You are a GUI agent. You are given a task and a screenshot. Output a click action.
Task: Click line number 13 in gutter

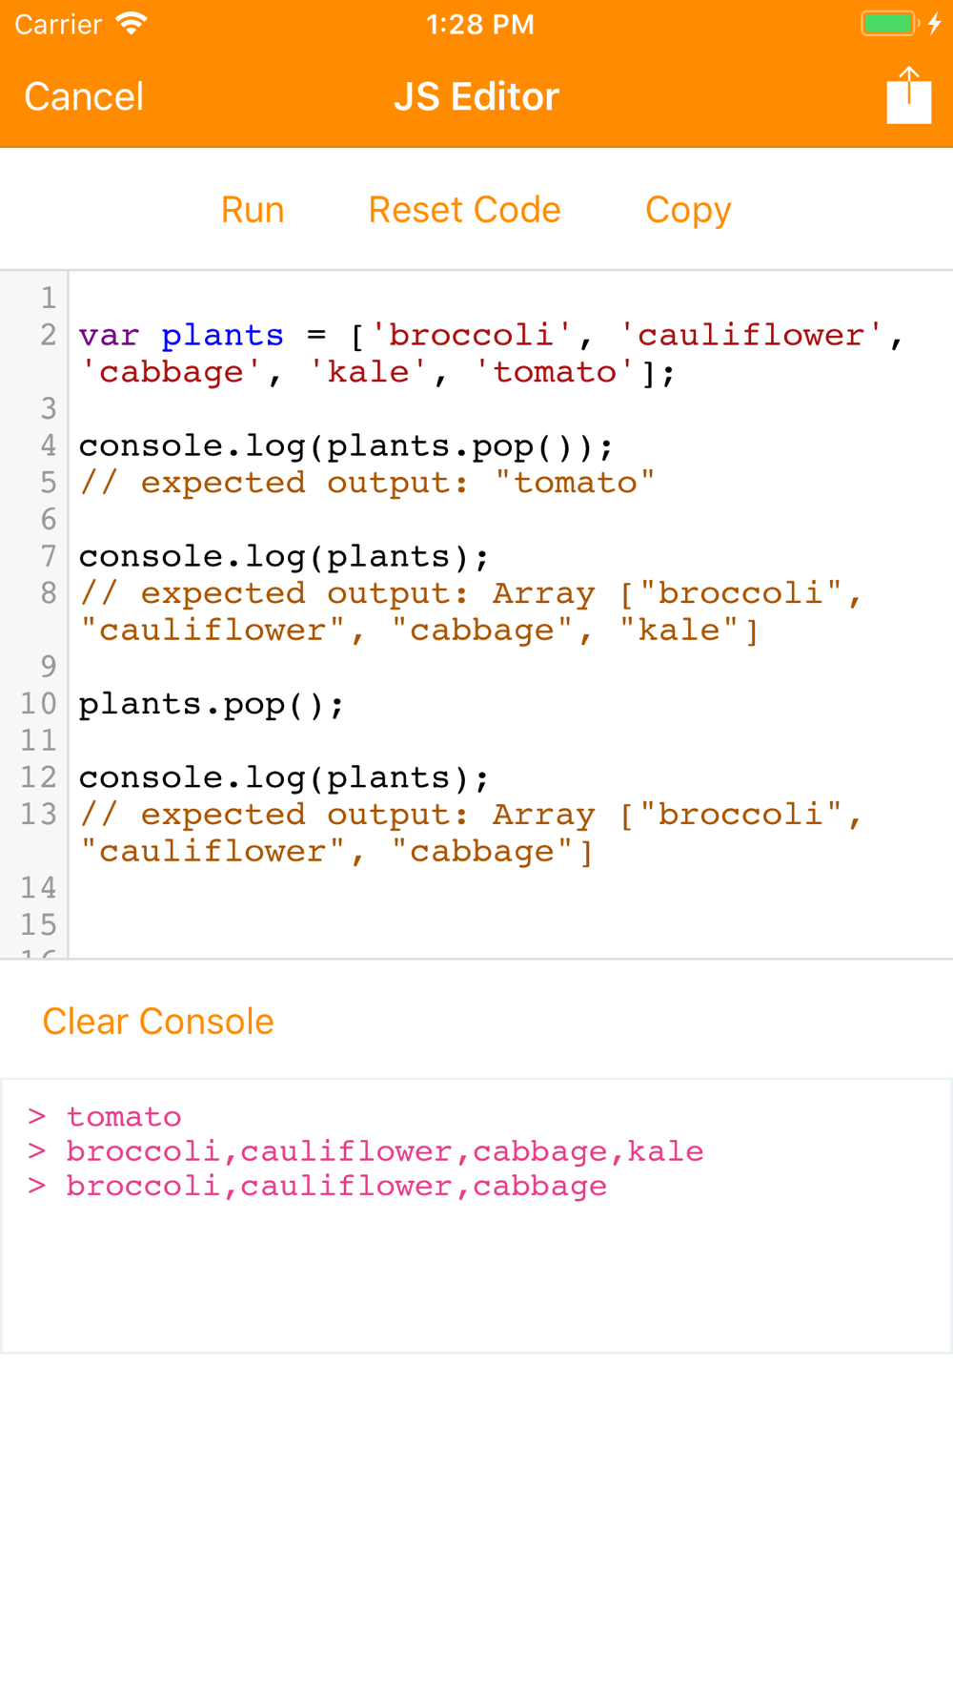(x=38, y=815)
